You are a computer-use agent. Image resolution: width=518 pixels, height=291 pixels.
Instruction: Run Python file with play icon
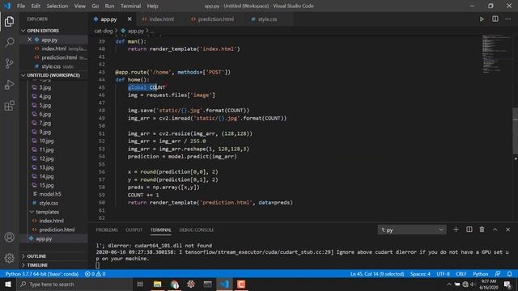482,19
